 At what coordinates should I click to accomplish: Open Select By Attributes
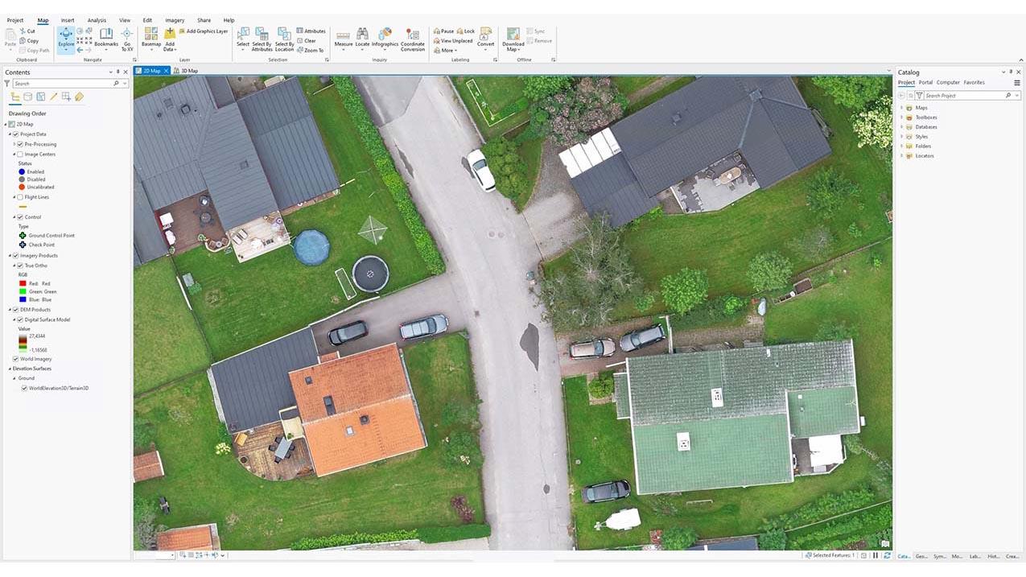click(262, 38)
